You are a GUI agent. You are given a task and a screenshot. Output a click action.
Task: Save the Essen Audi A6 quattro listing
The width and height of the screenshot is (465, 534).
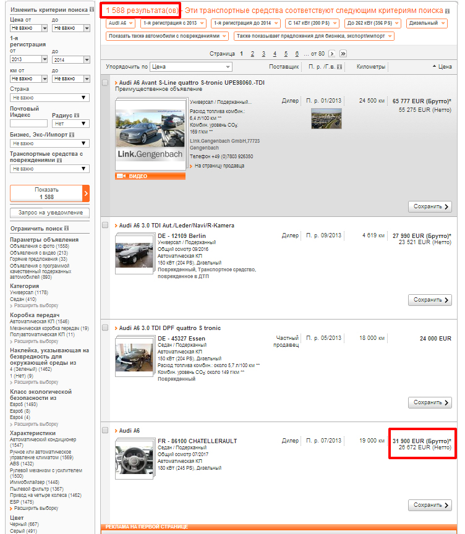click(430, 402)
